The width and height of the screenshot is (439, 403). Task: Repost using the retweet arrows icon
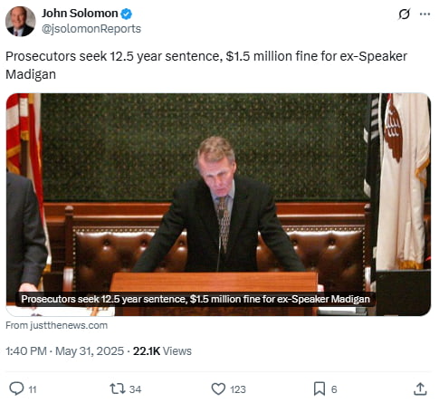pyautogui.click(x=118, y=389)
